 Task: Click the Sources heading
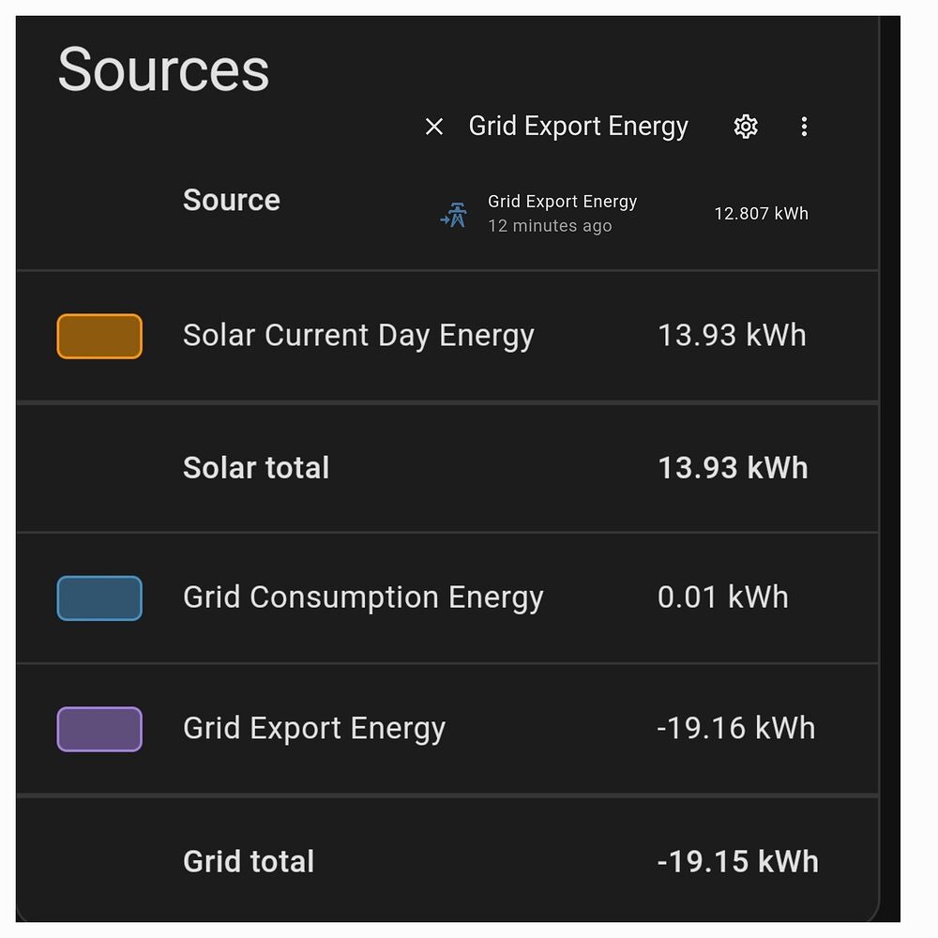click(161, 68)
